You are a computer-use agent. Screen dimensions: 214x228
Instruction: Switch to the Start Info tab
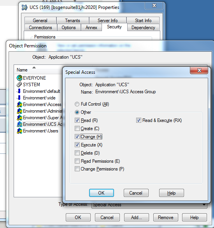pyautogui.click(x=143, y=21)
